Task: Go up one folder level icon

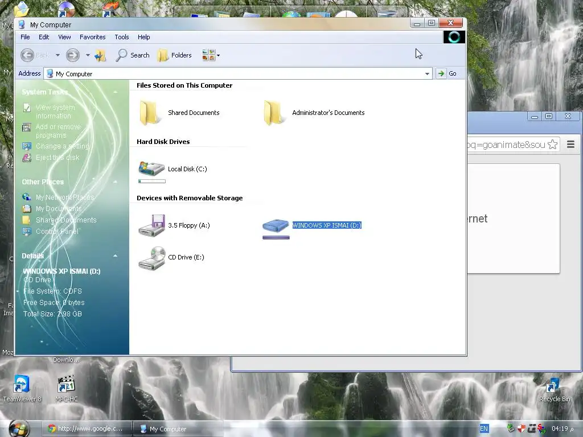Action: point(100,55)
